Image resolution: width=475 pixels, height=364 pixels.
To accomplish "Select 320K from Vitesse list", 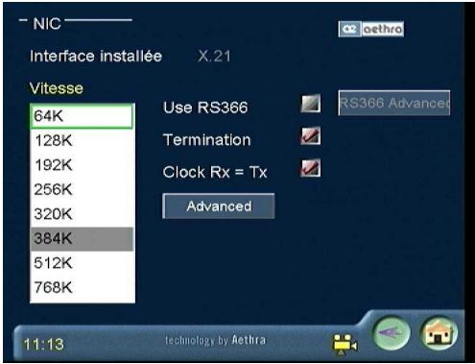I will 82,214.
